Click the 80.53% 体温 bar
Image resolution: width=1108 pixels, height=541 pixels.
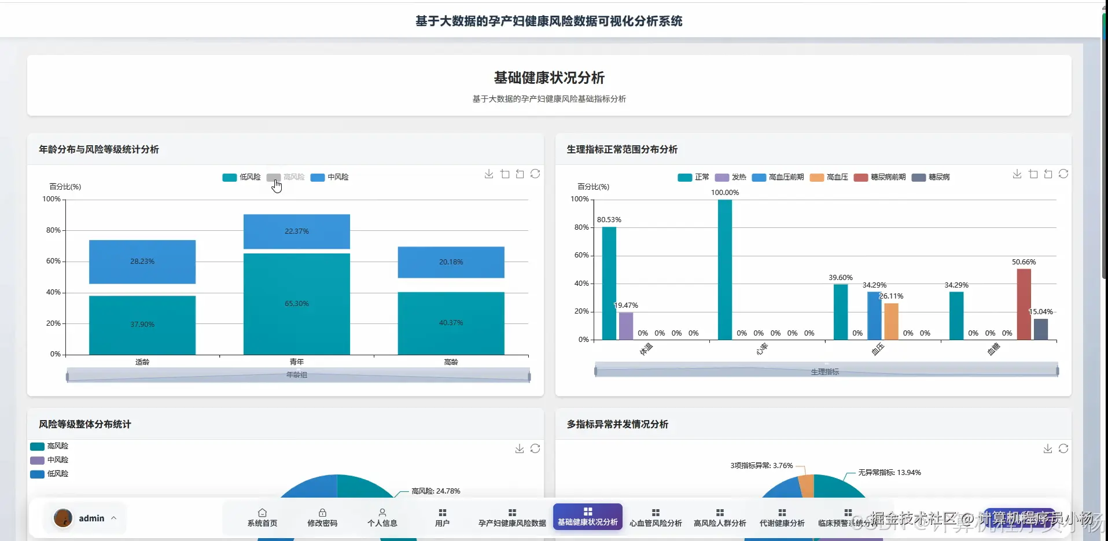coord(609,284)
